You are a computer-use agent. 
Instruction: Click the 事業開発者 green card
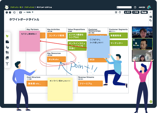(x=118, y=36)
